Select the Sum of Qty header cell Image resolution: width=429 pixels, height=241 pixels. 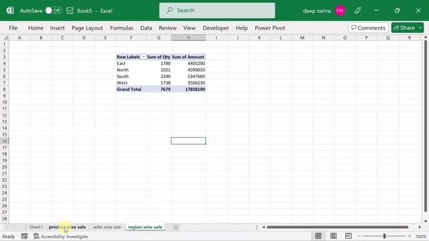[x=159, y=57]
